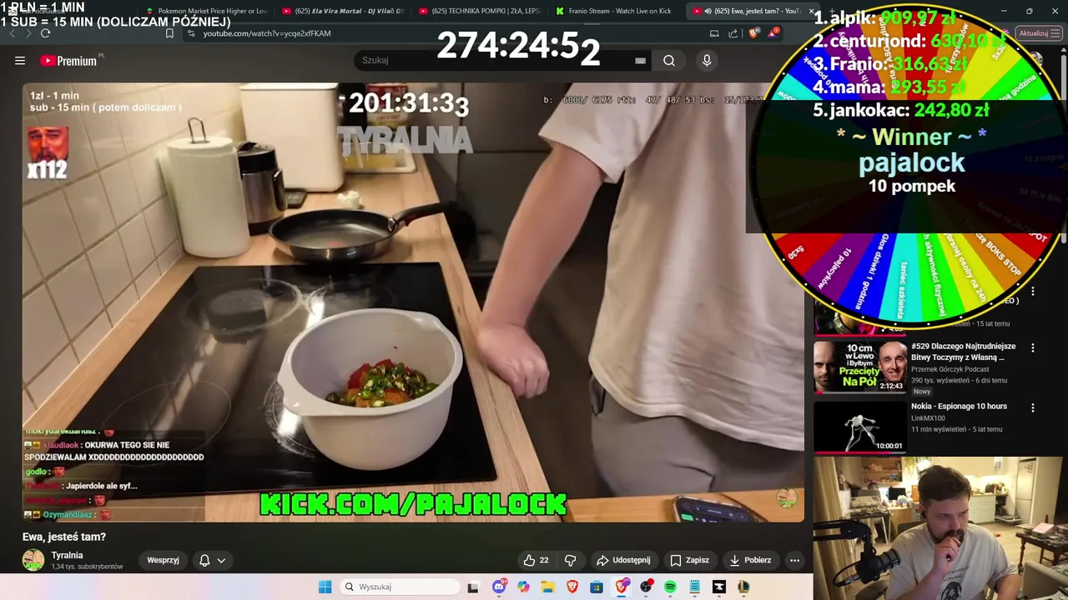Toggle notification bell for Tyralnia

pyautogui.click(x=204, y=560)
